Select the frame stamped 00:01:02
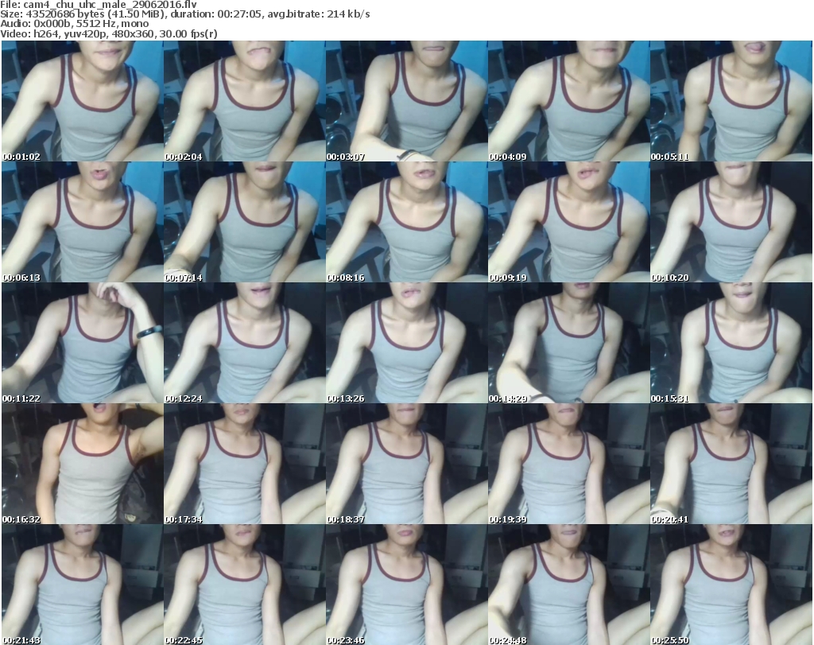Screen dimensions: 814x645 tap(83, 101)
